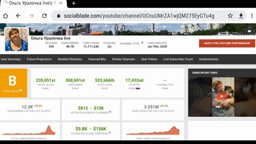The image size is (256, 144).
Task: Click the channel name Ольга Уралочка live
Action: click(51, 38)
